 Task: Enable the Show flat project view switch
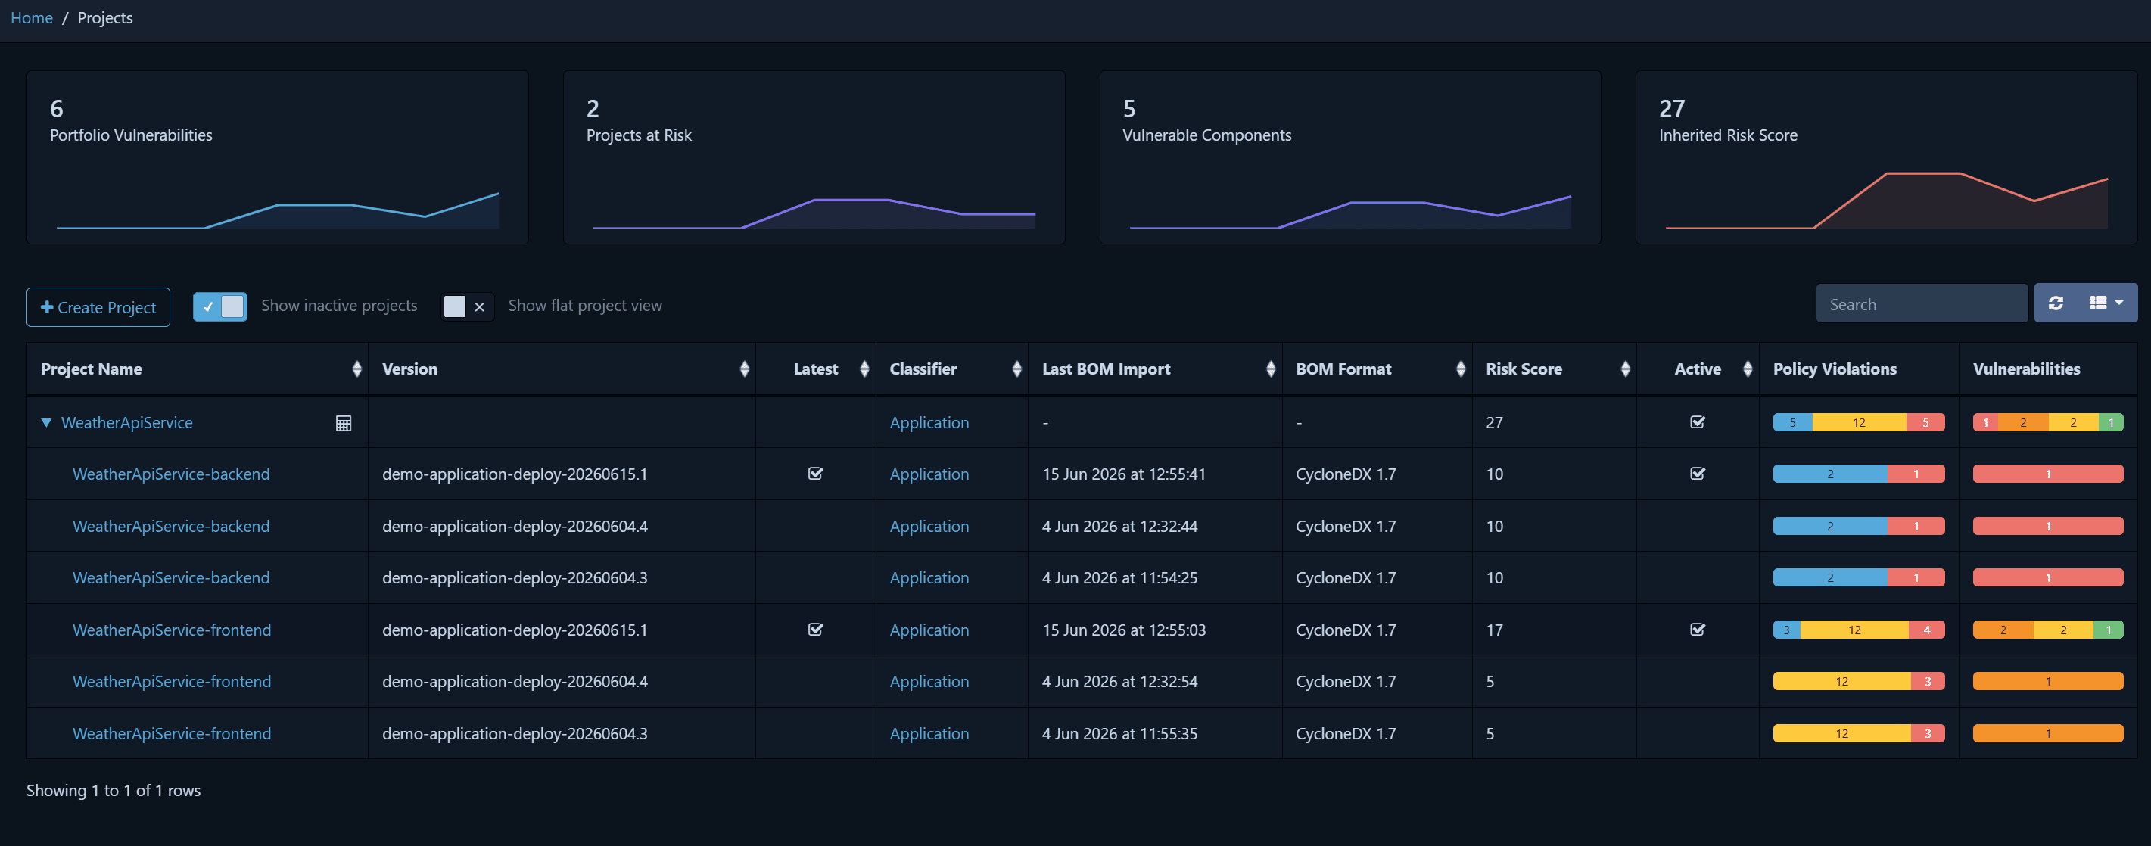467,306
